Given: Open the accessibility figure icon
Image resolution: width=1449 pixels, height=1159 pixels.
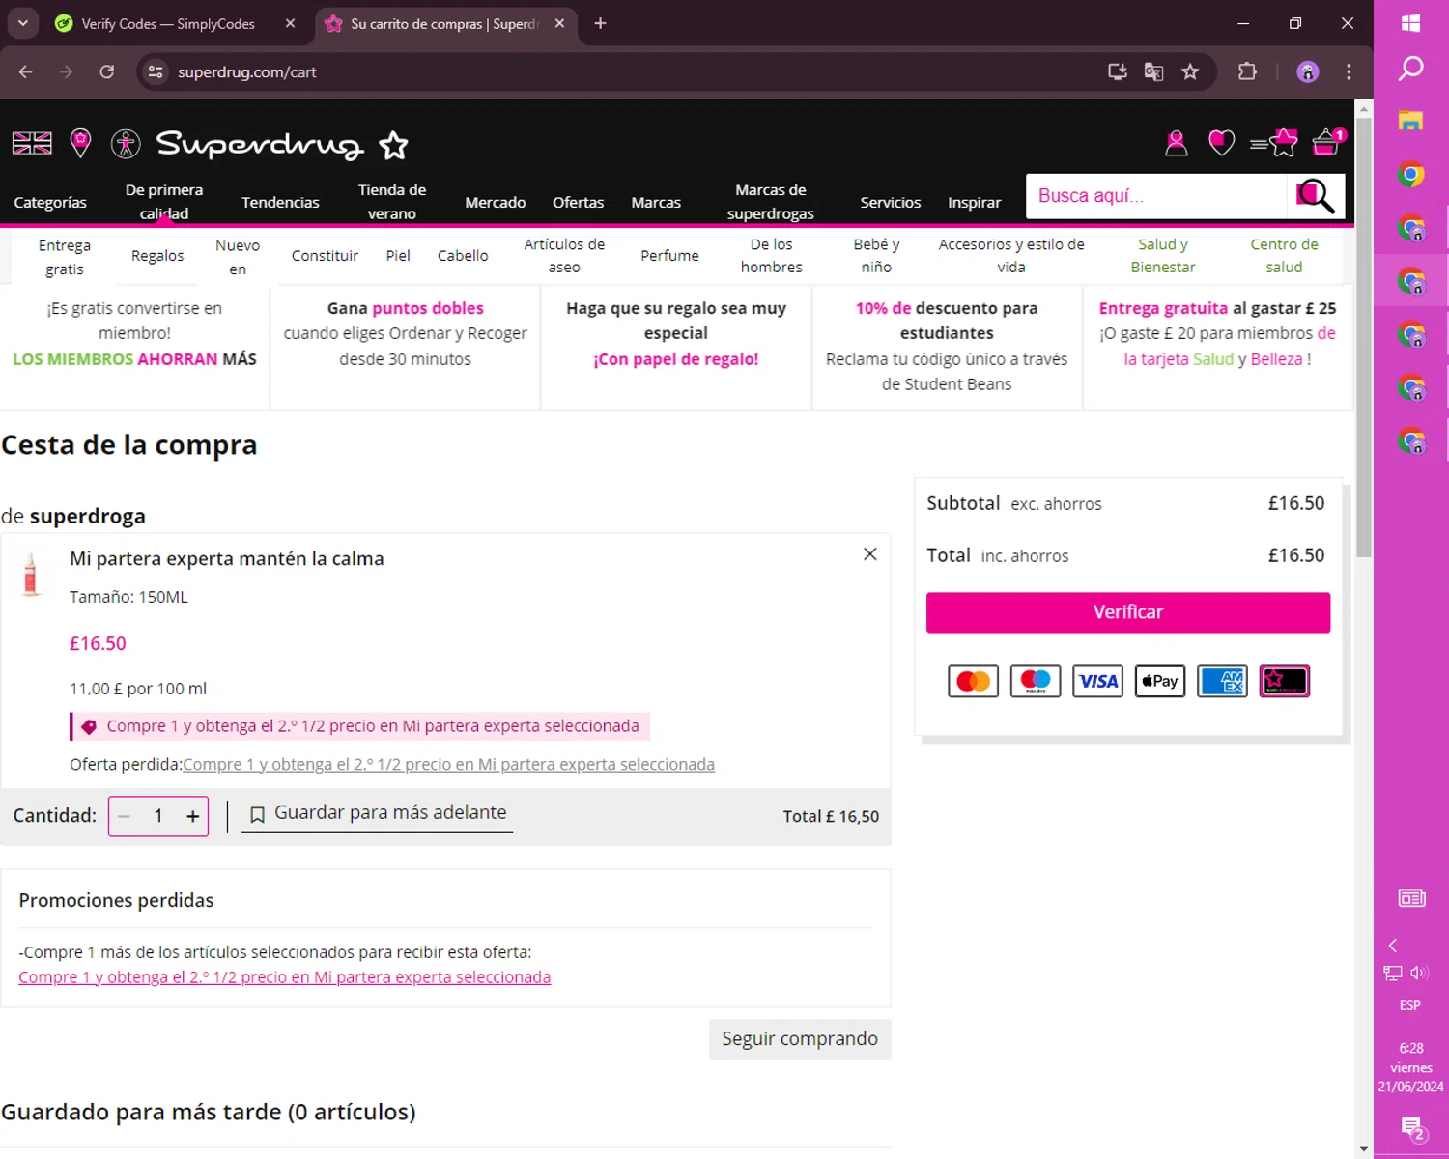Looking at the screenshot, I should coord(126,144).
